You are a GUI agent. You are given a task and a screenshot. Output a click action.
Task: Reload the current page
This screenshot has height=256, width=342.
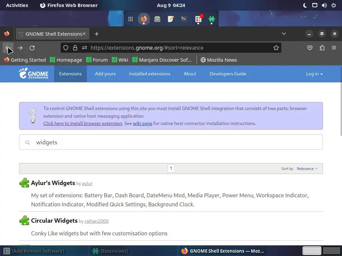(x=32, y=48)
